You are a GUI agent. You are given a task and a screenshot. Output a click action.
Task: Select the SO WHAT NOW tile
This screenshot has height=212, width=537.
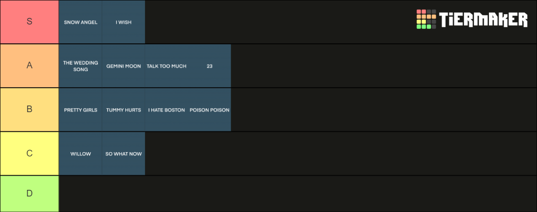[123, 154]
